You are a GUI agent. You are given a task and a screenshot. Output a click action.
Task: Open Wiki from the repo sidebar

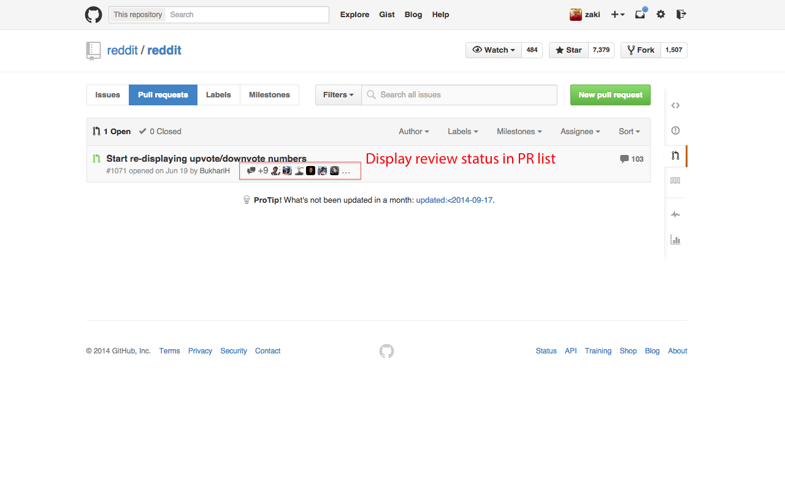click(x=675, y=181)
